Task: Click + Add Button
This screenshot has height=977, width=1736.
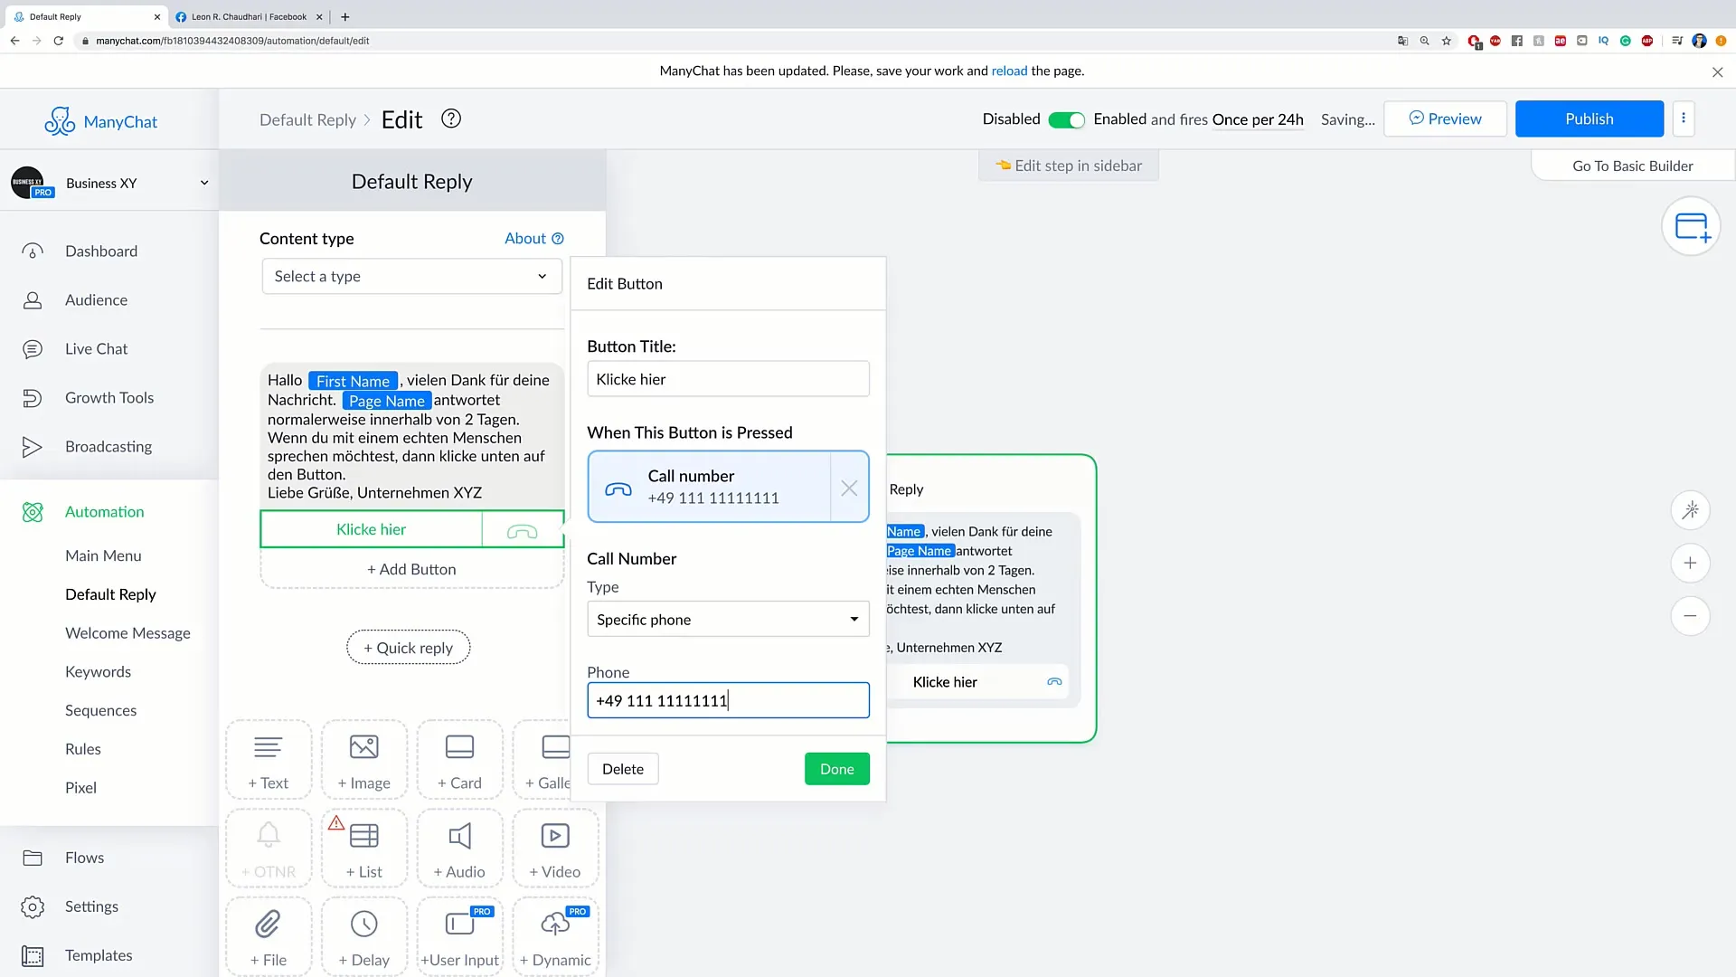Action: [411, 569]
